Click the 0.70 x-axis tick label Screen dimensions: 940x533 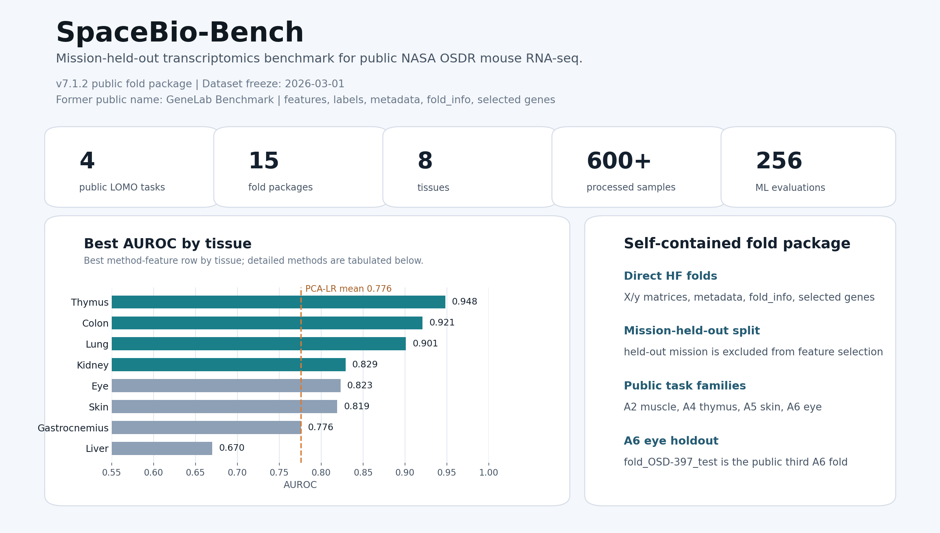click(237, 472)
